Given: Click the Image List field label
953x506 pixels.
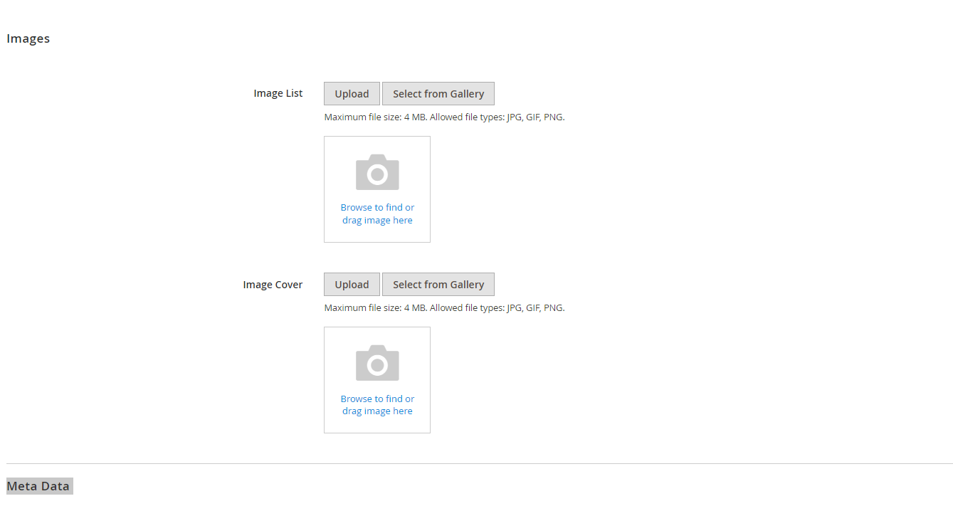Looking at the screenshot, I should tap(278, 93).
